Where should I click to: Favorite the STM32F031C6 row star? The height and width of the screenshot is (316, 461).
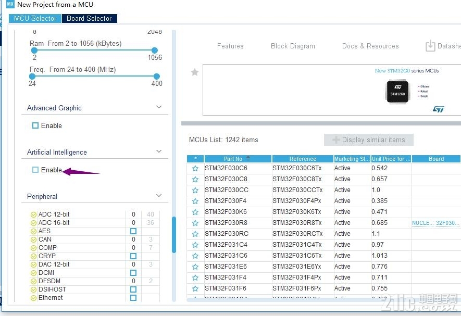pyautogui.click(x=195, y=256)
